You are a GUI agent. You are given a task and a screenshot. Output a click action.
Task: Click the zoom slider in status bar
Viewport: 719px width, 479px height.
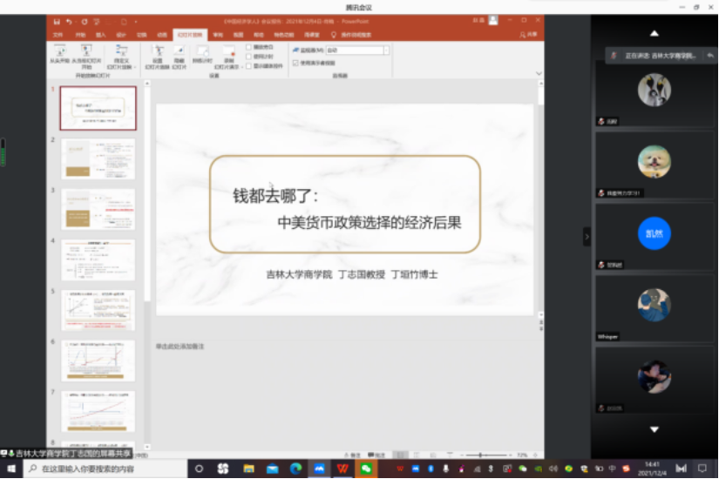481,455
